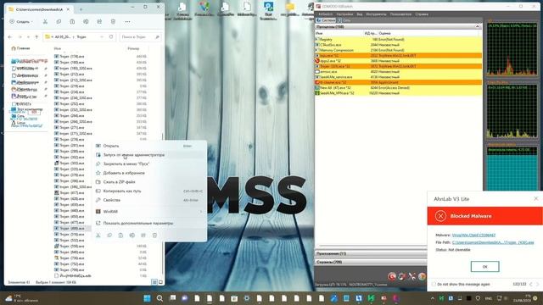Viewport: 543px width, 305px height.
Task: Refresh the Trojan folder view
Action: click(111, 36)
